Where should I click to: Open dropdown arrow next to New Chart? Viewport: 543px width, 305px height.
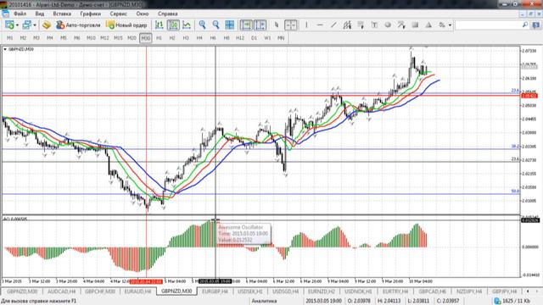[17, 25]
